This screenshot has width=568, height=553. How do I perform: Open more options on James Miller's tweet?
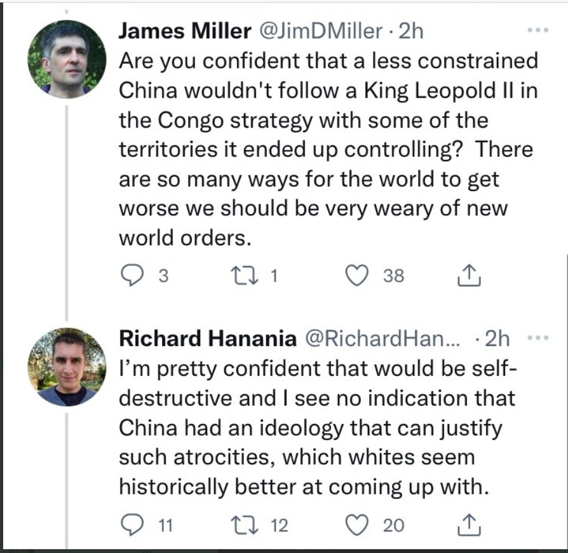click(x=538, y=30)
